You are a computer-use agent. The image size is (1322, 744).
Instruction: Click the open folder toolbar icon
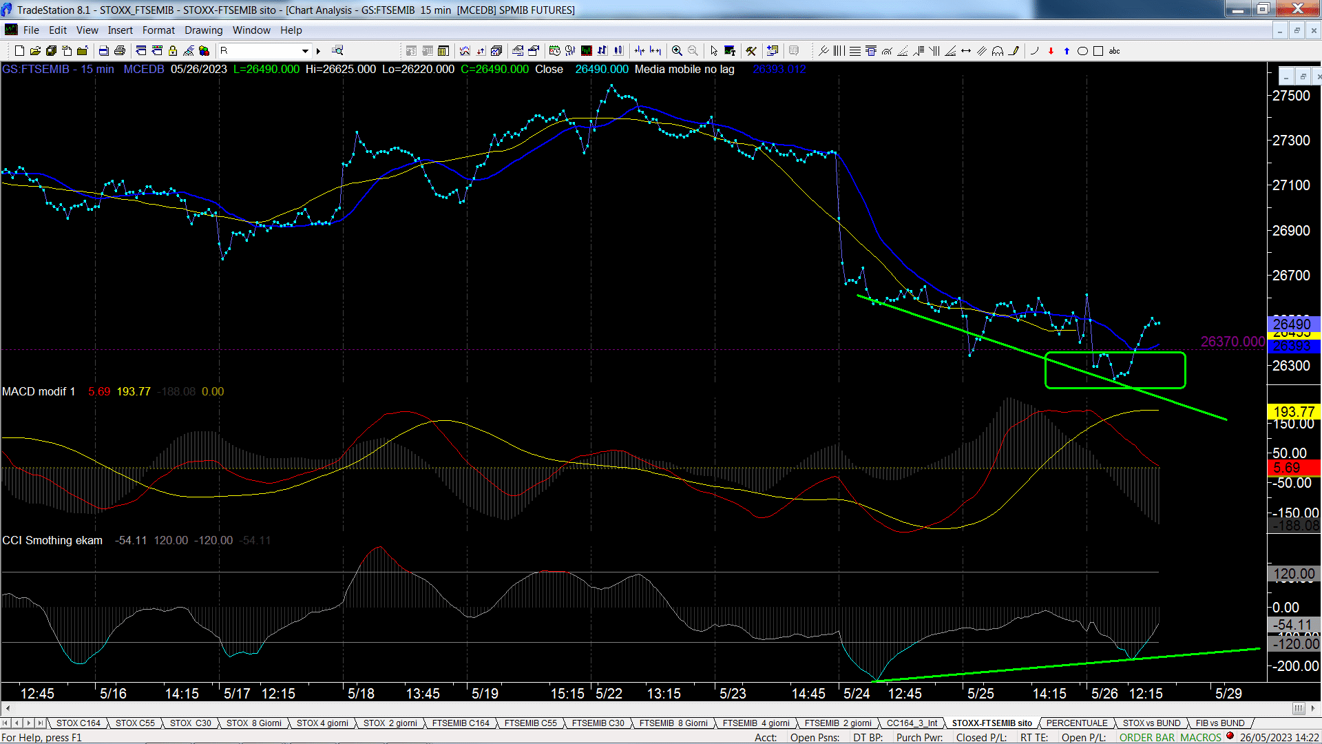(x=35, y=51)
